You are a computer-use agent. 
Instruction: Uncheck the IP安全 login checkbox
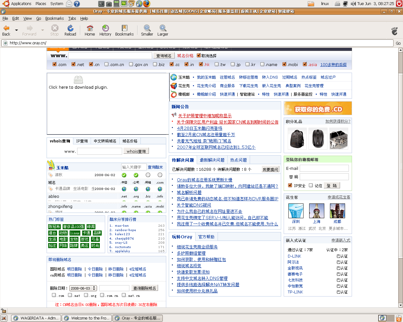coord(290,185)
